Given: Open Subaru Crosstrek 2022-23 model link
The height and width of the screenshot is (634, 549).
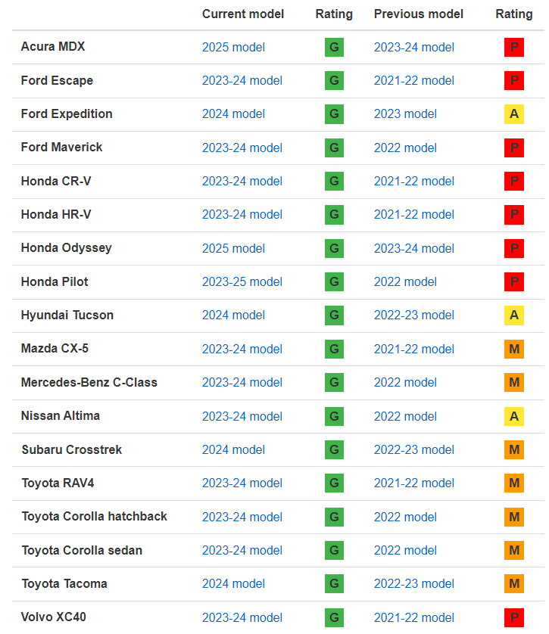Looking at the screenshot, I should click(414, 449).
